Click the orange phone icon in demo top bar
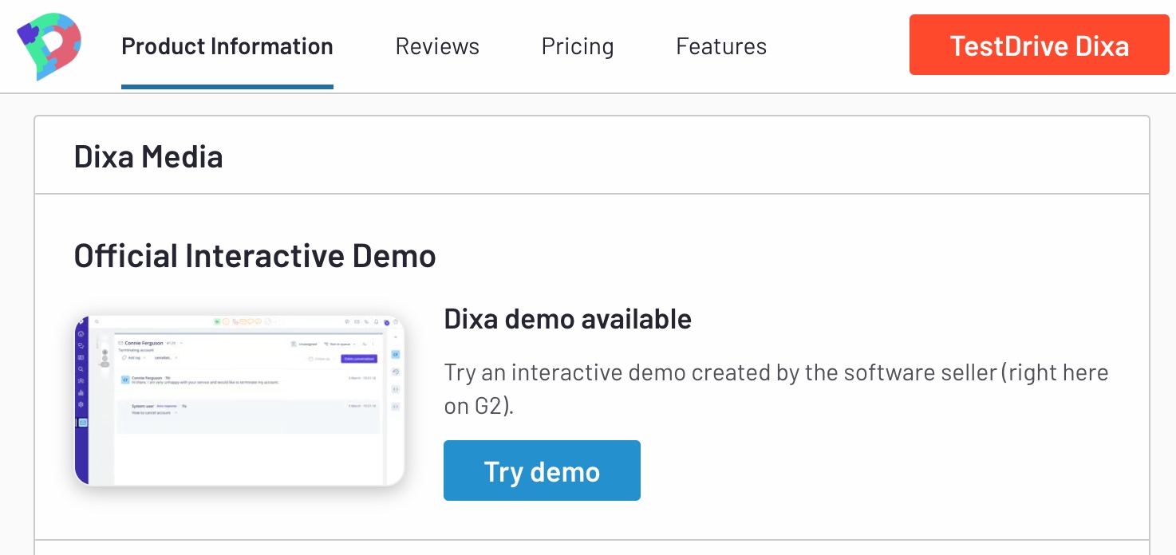Screen dimensions: 1176x555 (236, 321)
